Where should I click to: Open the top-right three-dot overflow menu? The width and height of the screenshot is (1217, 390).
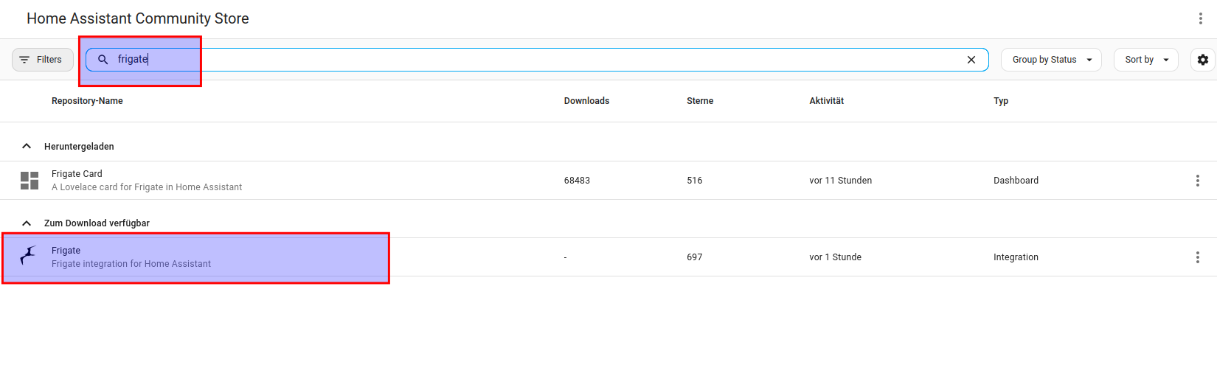[x=1200, y=18]
